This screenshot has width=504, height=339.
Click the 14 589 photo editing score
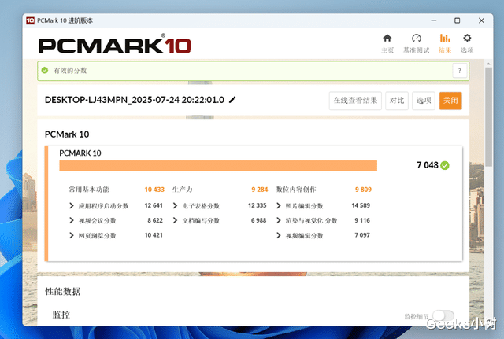click(361, 205)
